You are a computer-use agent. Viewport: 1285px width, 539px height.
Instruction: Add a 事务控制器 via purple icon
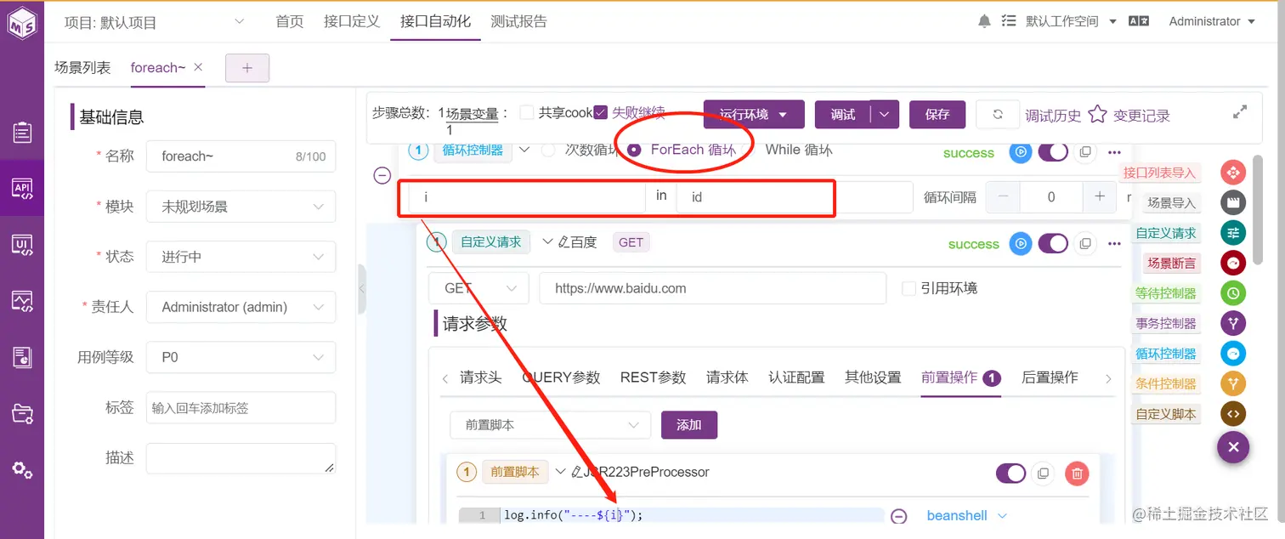1233,323
